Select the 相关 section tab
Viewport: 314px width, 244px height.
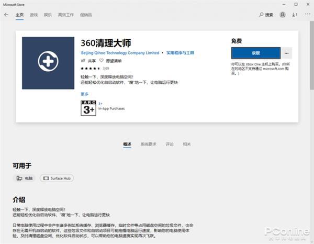(x=187, y=144)
